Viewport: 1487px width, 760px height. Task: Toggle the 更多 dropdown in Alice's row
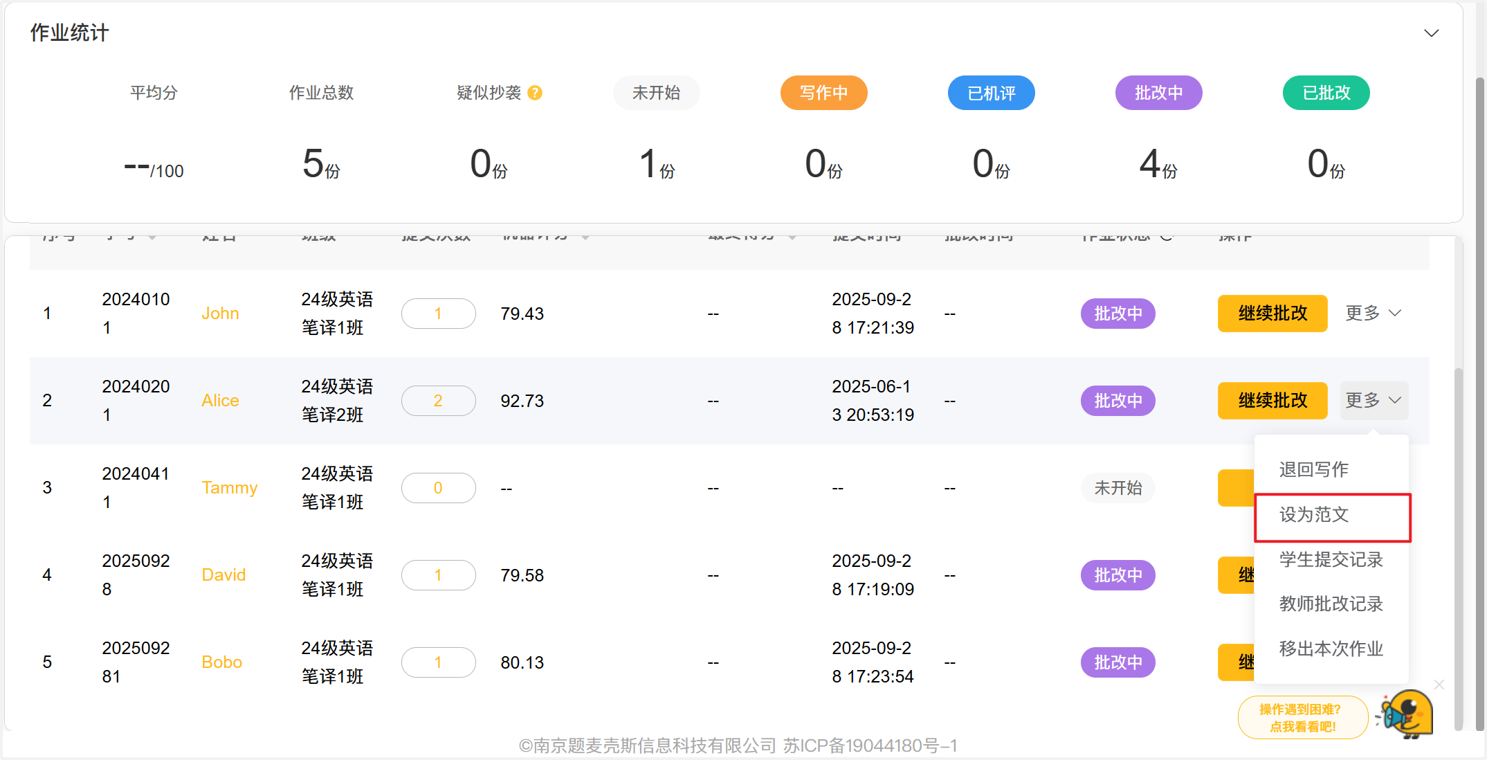click(x=1373, y=400)
